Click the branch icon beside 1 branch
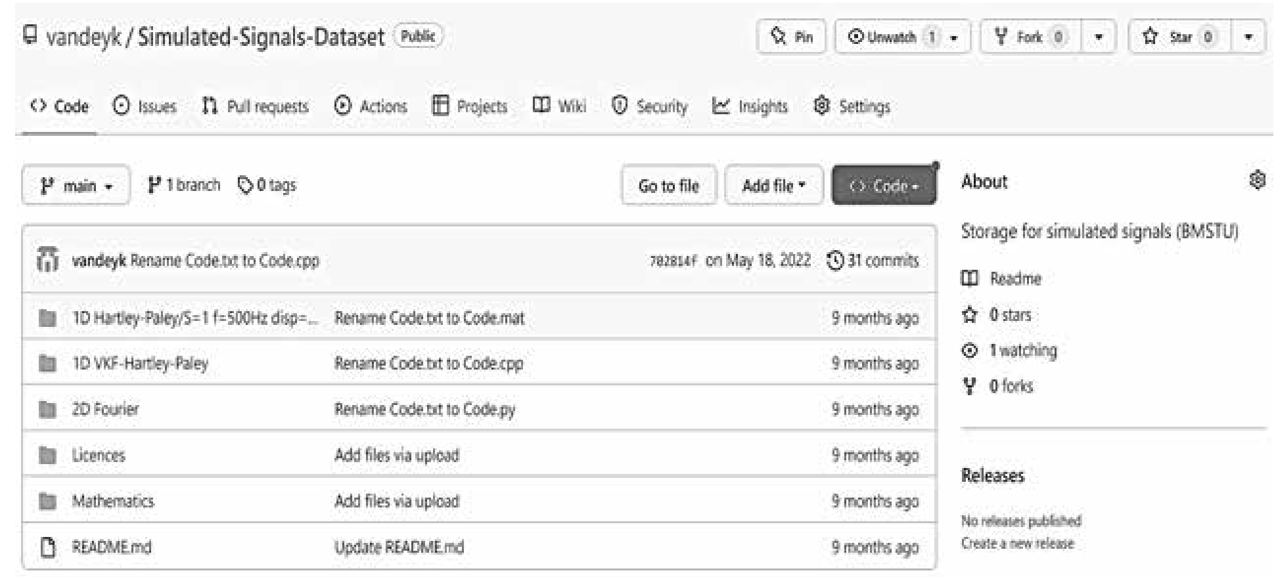 click(x=154, y=186)
